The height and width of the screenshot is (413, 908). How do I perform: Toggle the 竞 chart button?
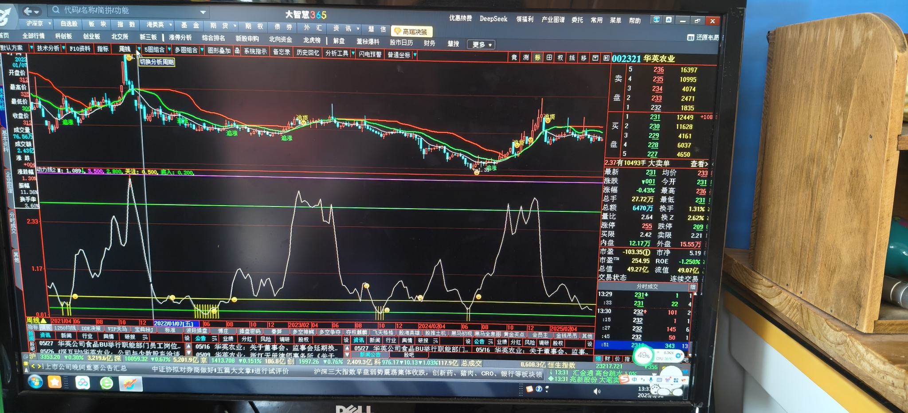tap(514, 57)
